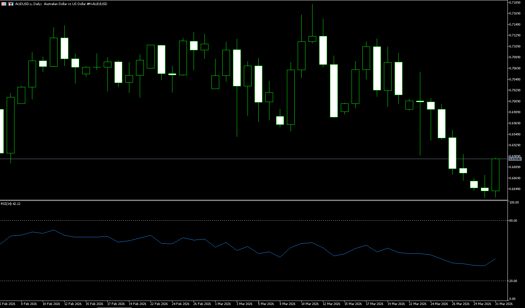This screenshot has height=308, width=525.
Task: Click the 26 Mar 2026 date label
Action: coord(461,304)
